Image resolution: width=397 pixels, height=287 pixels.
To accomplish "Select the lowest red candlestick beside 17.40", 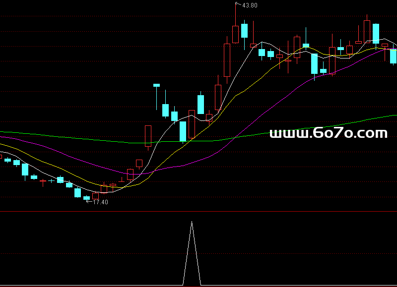I will point(95,196).
